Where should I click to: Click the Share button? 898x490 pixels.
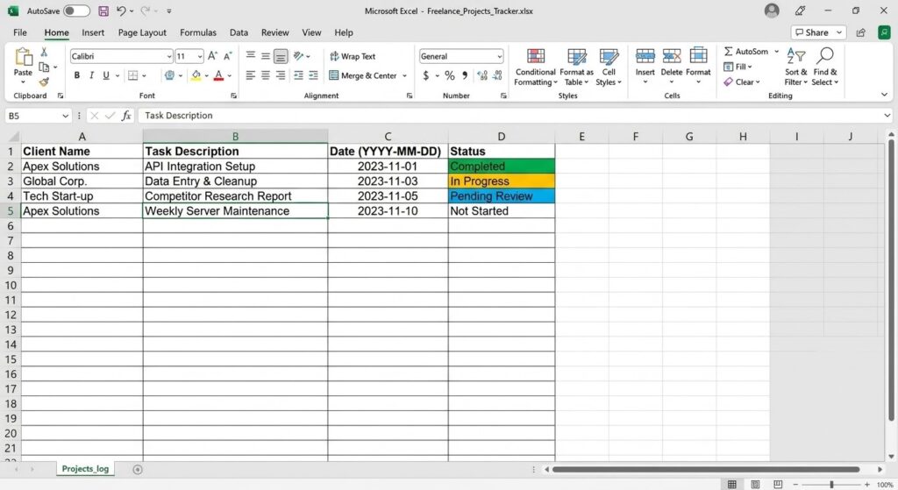[x=818, y=32]
